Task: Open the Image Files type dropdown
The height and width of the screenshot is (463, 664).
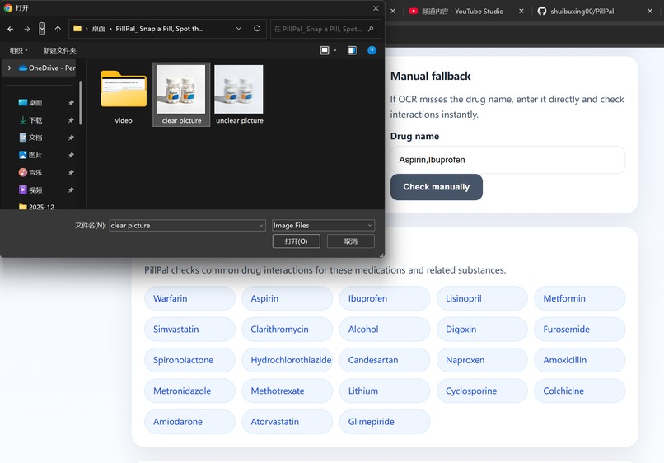Action: click(323, 226)
